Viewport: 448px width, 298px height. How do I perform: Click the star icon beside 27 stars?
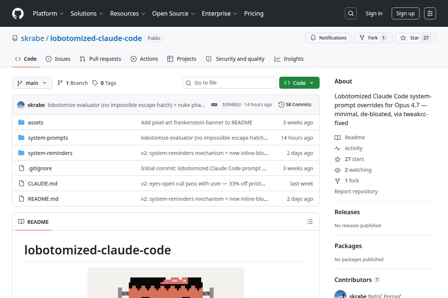click(x=337, y=159)
